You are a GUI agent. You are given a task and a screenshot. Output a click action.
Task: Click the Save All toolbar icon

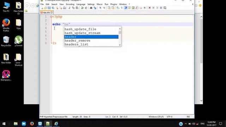click(53, 8)
